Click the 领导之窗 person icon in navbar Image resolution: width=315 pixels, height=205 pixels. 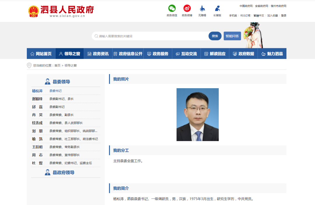coord(60,53)
